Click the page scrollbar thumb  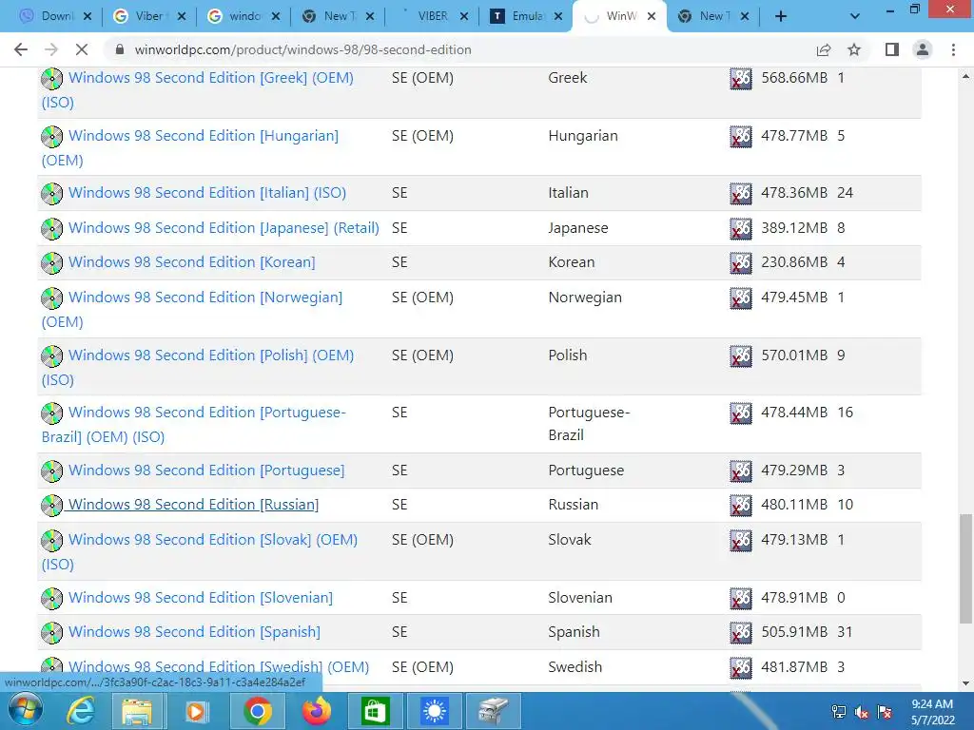point(965,568)
